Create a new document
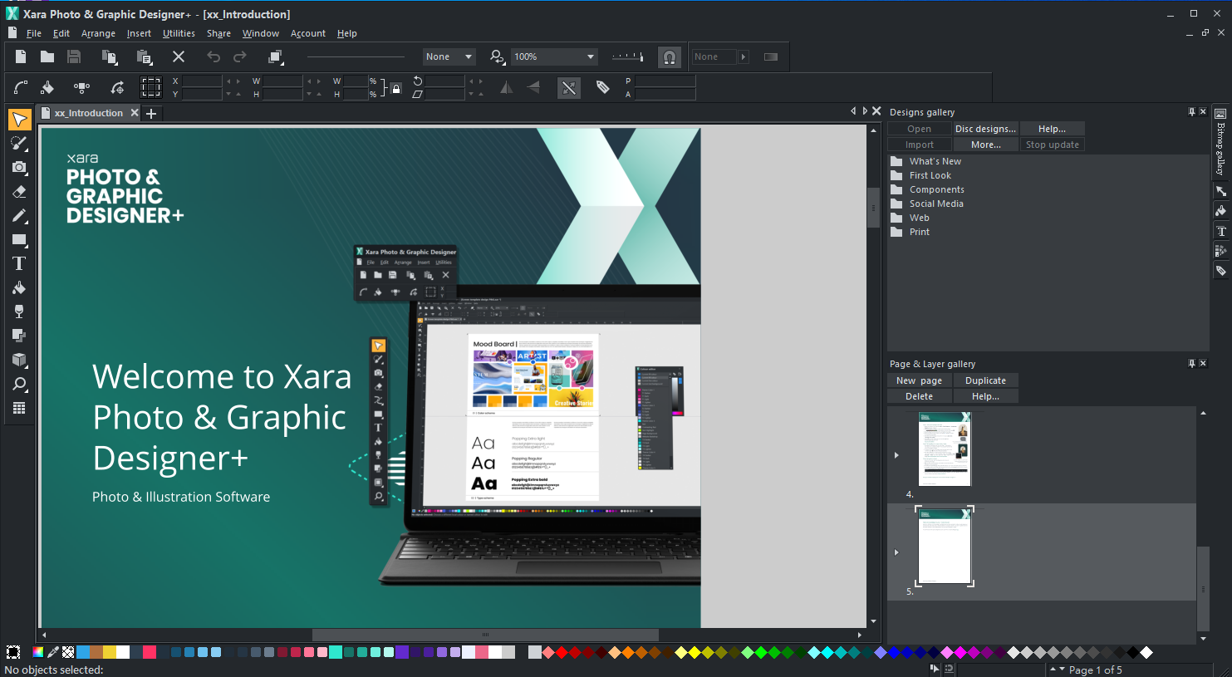The height and width of the screenshot is (677, 1232). 21,56
